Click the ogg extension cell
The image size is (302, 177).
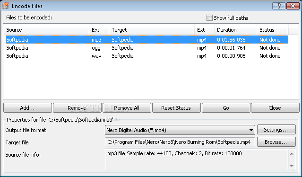(96, 48)
